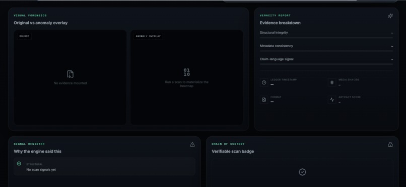406x187 pixels.
Task: Click the Original vs anomaly overlay heading
Action: tap(41, 23)
